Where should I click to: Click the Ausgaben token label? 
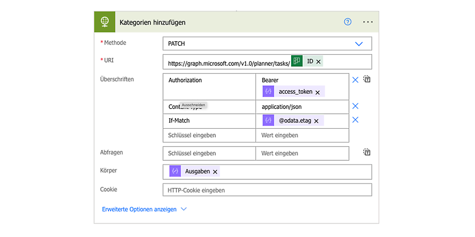pyautogui.click(x=197, y=171)
